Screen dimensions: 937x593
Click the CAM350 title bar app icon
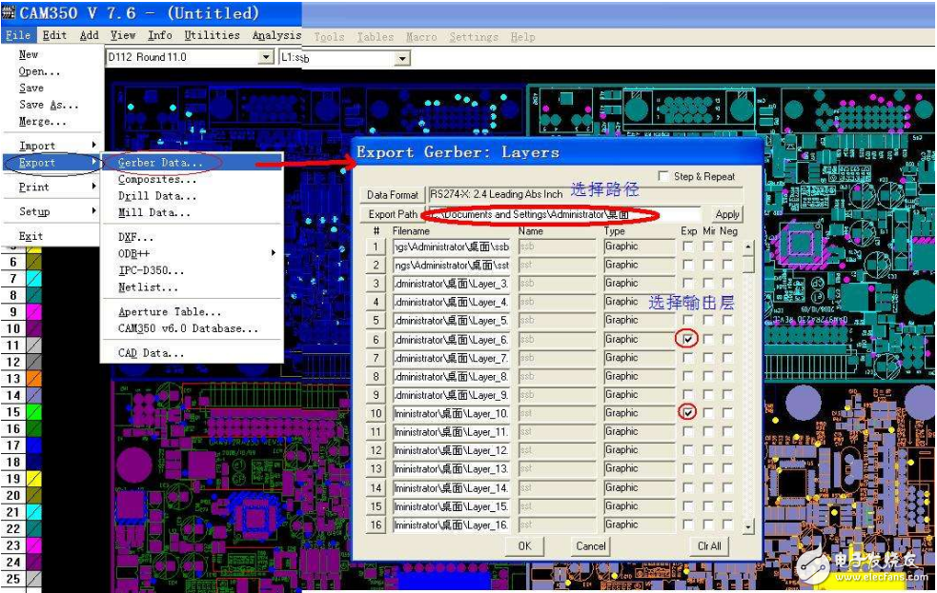(10, 13)
